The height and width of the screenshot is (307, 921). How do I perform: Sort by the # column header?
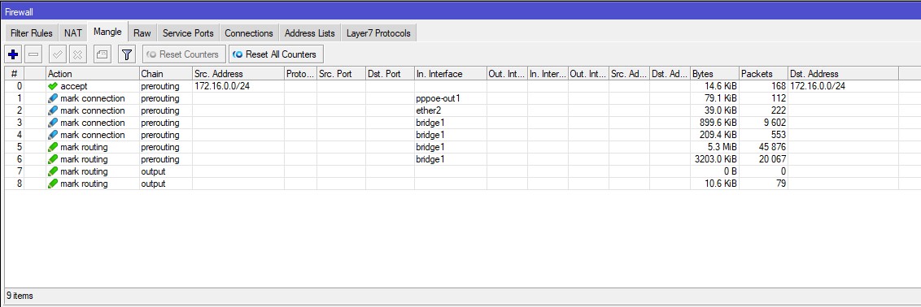click(14, 74)
